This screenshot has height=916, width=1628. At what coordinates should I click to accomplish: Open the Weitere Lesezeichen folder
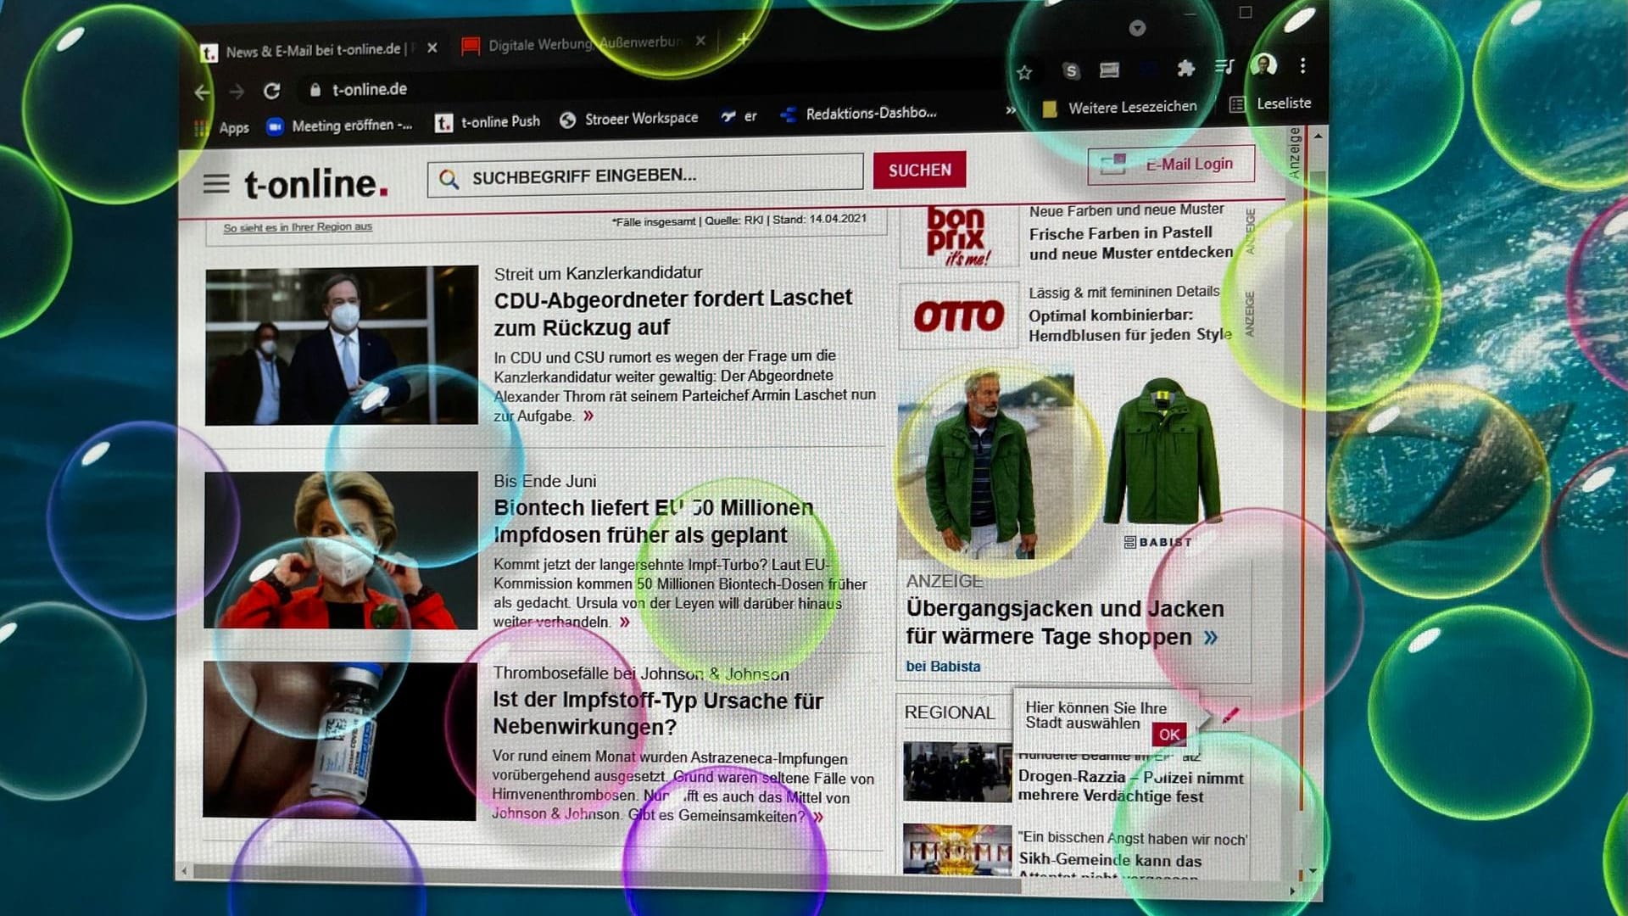(x=1119, y=108)
